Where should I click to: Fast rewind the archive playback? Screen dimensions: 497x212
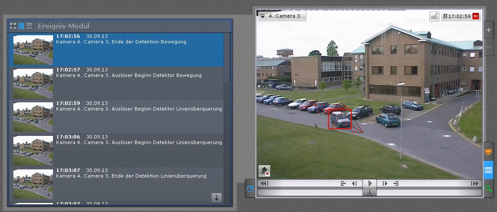(x=265, y=184)
